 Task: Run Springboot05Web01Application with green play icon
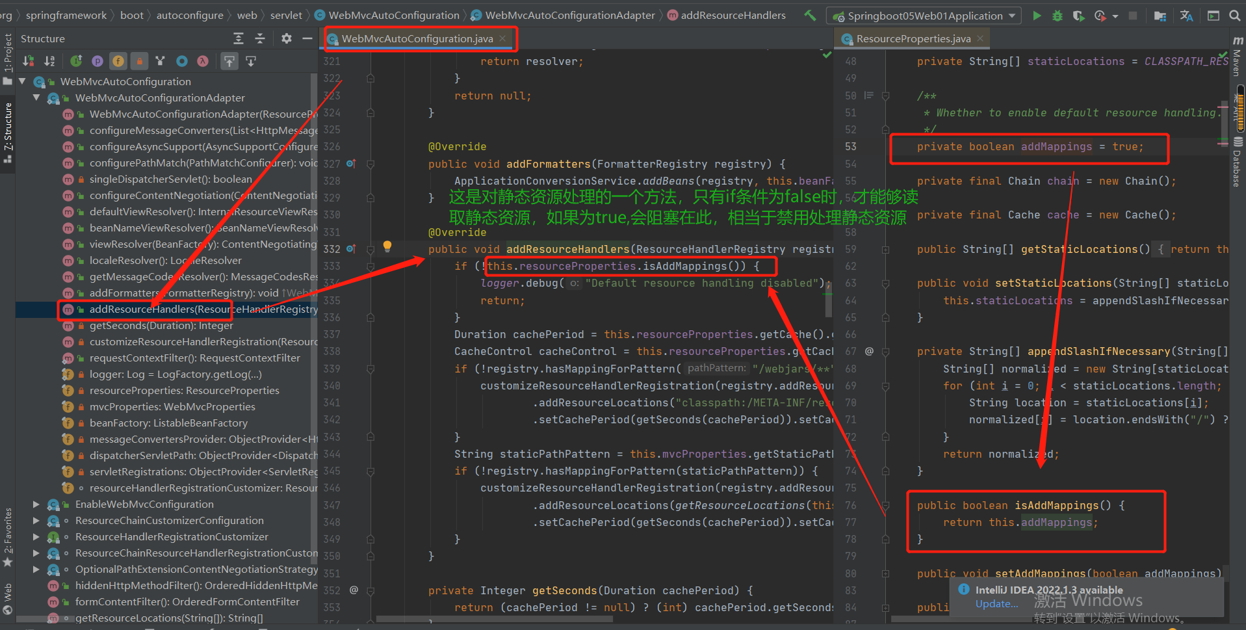coord(1037,16)
